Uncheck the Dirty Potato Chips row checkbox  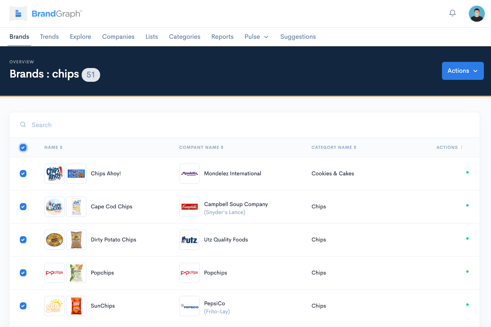(x=23, y=240)
